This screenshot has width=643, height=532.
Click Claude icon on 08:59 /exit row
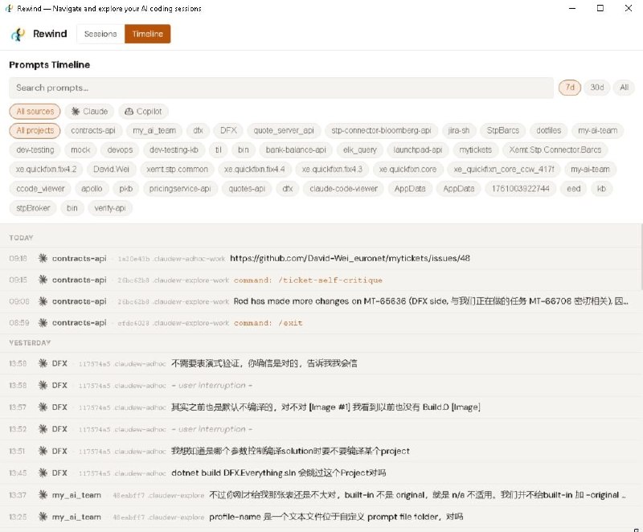[43, 323]
